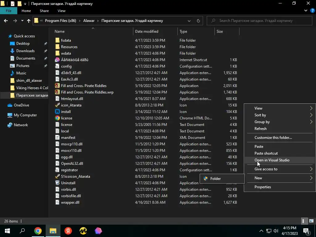Viewport: 316px width, 237px height.
Task: Click the Windows Start button
Action: 7,231
